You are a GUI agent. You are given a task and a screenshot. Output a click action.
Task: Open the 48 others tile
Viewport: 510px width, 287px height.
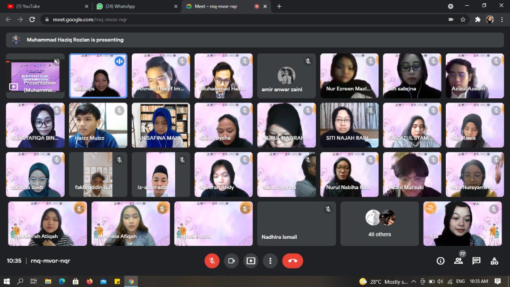point(380,224)
